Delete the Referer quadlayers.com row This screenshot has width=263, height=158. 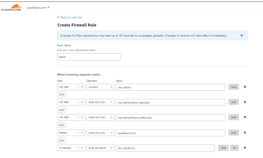245,133
